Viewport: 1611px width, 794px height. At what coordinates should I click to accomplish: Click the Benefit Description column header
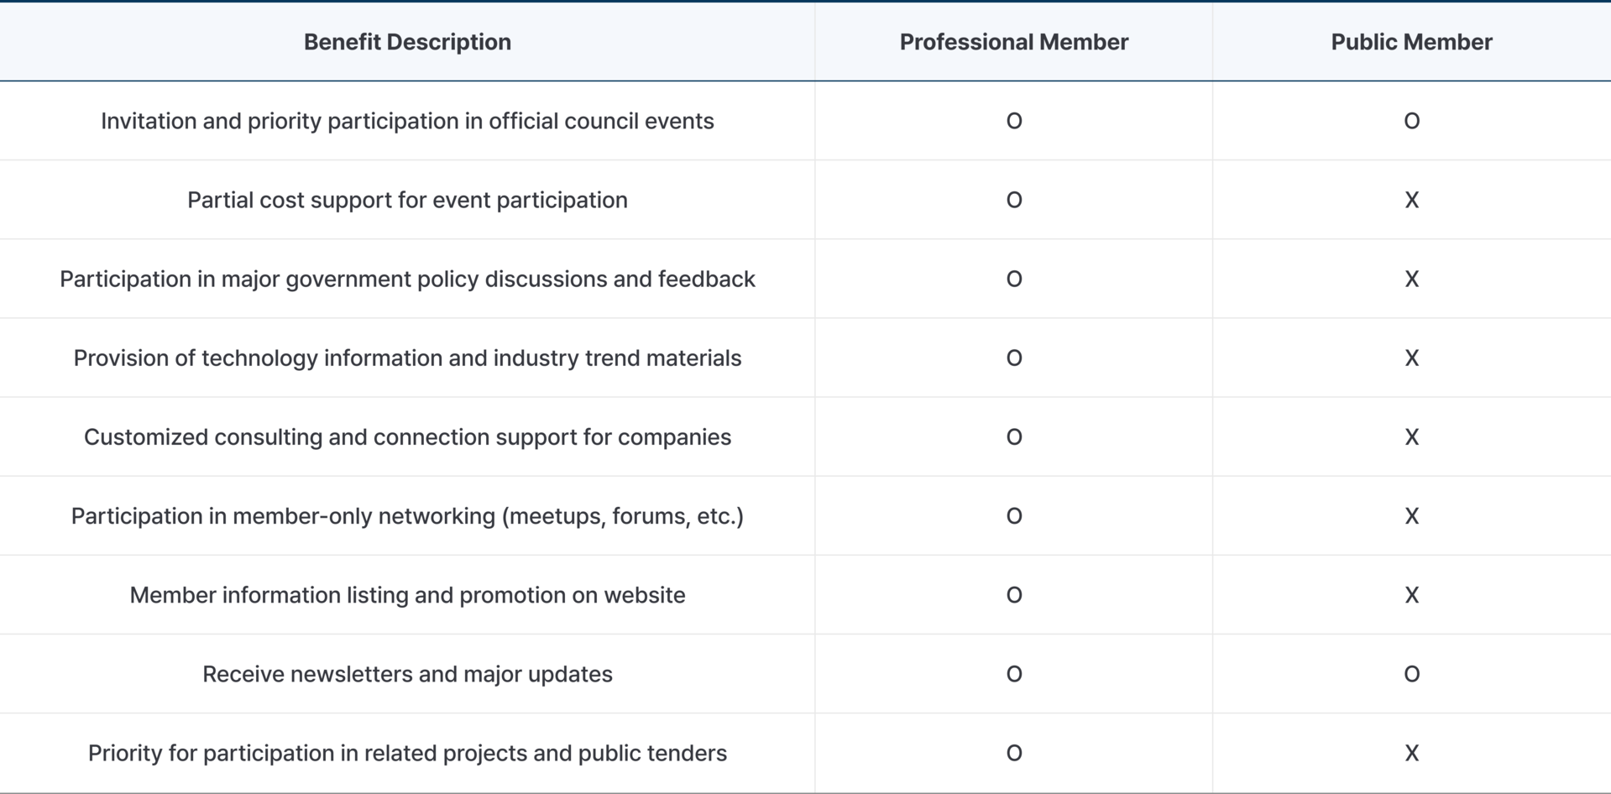(407, 42)
